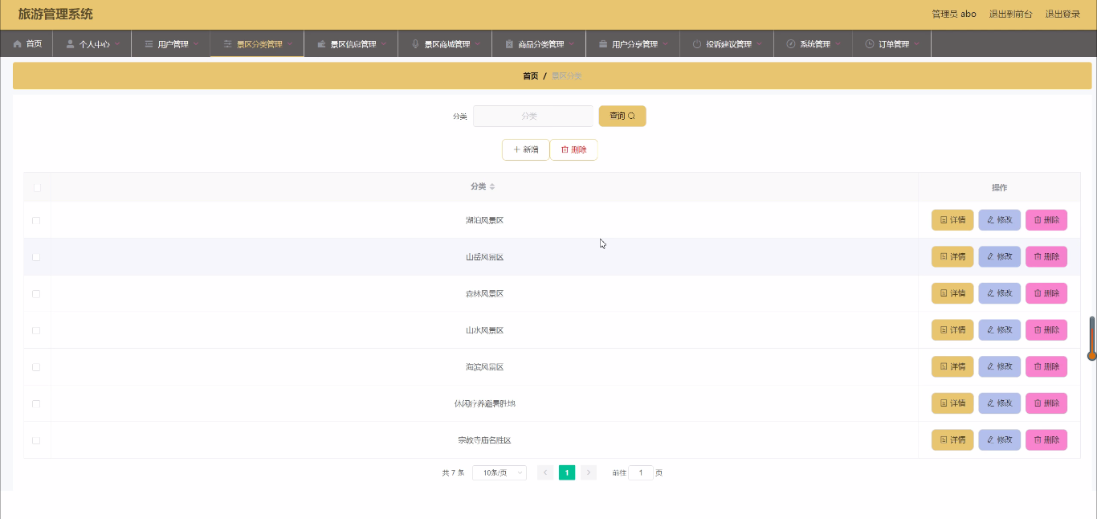Expand the 用户管理 menu chevron
Screen dimensions: 1097x519
(196, 44)
